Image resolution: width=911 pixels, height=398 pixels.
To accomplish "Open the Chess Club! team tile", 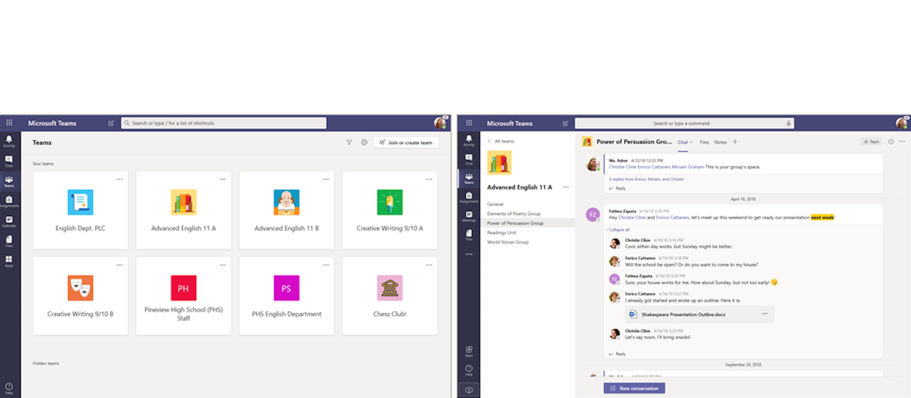I will pyautogui.click(x=390, y=296).
